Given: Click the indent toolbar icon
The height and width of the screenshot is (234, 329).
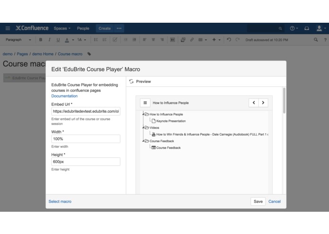Looking at the screenshot, I should click(134, 40).
